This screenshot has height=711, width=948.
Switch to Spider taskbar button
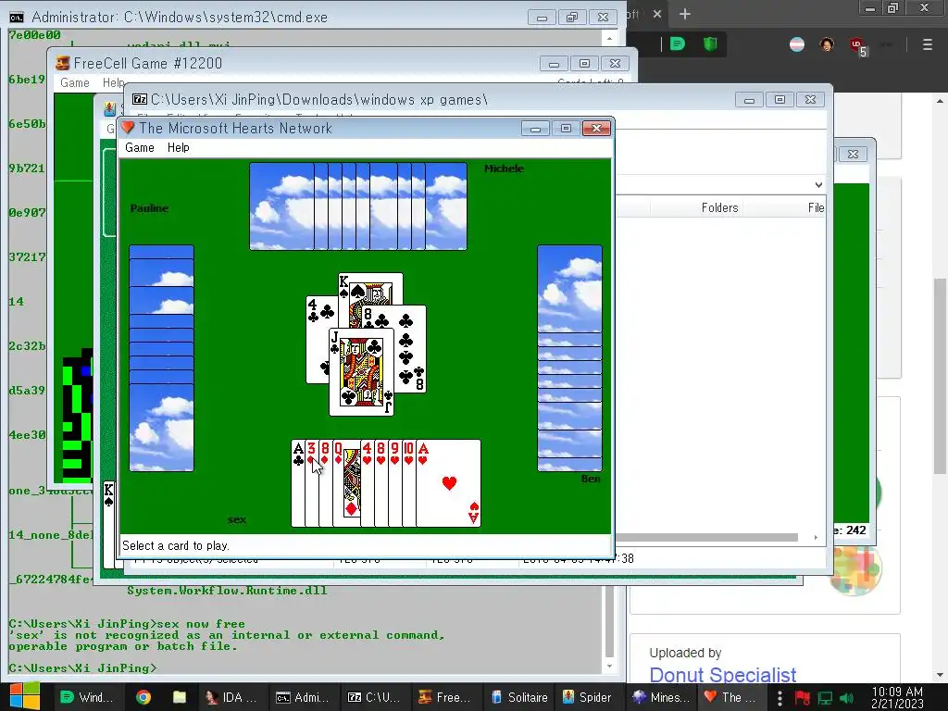tap(588, 697)
